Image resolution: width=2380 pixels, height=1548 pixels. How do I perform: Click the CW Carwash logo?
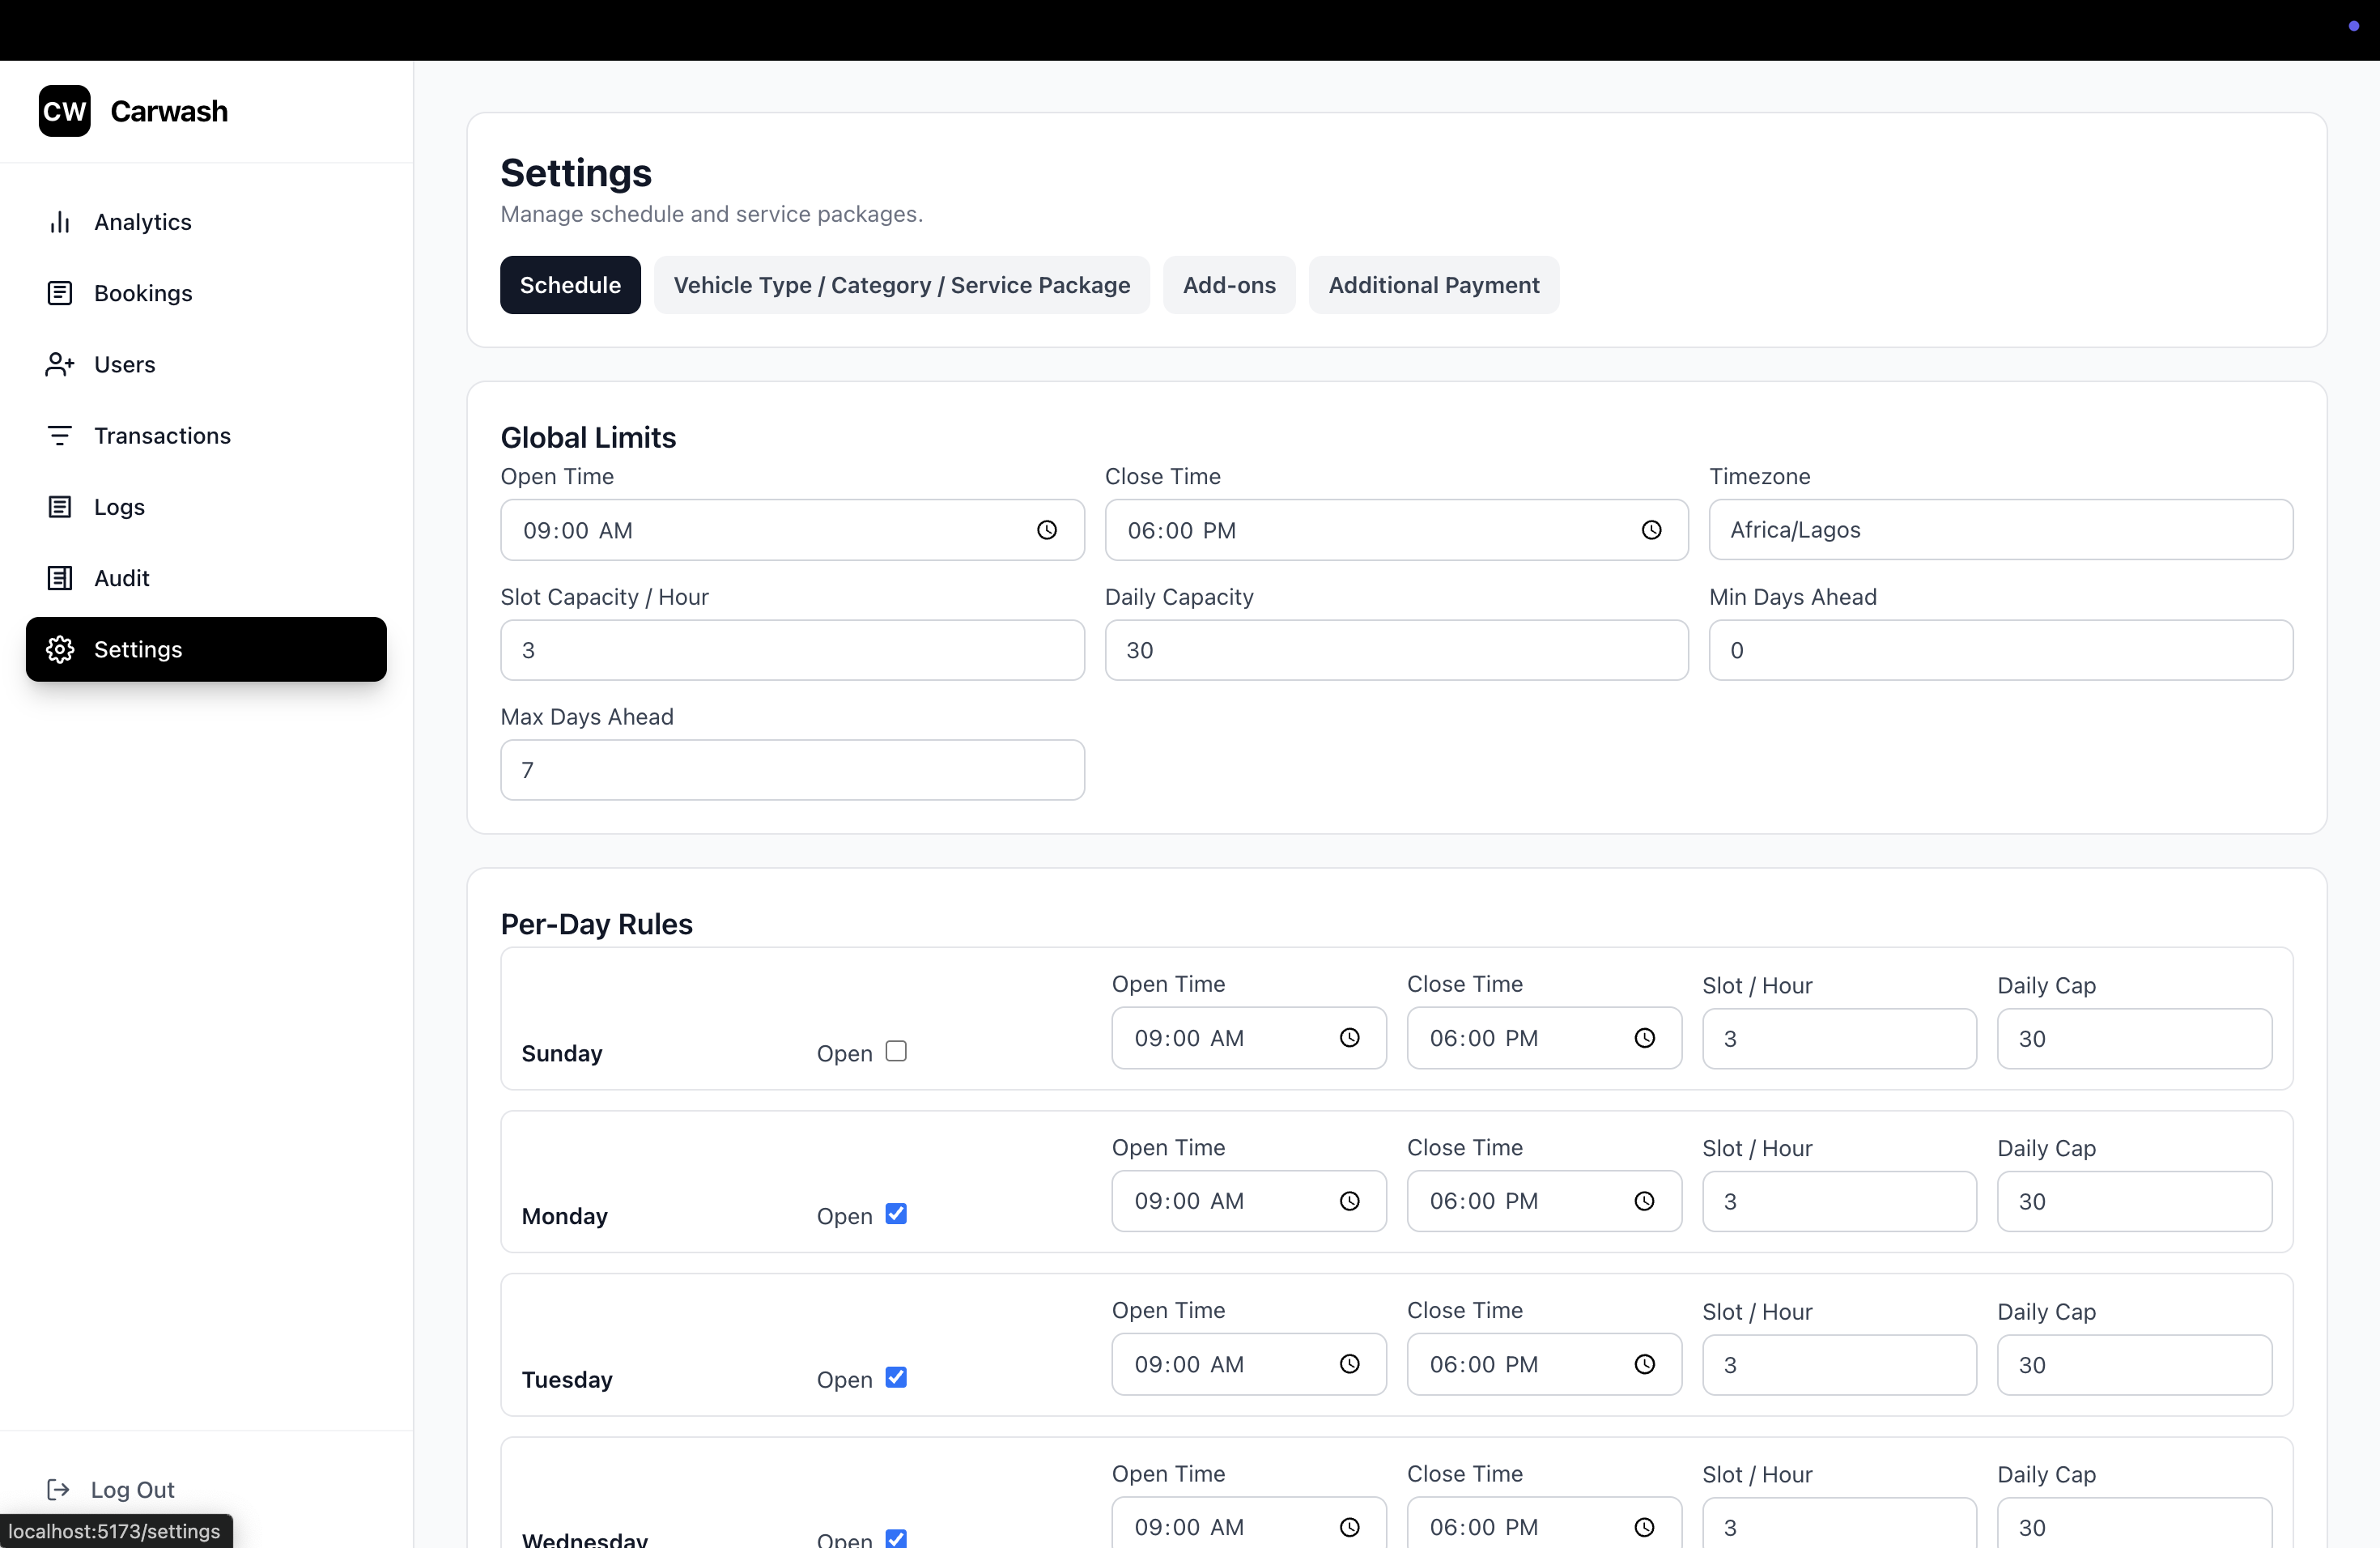65,111
